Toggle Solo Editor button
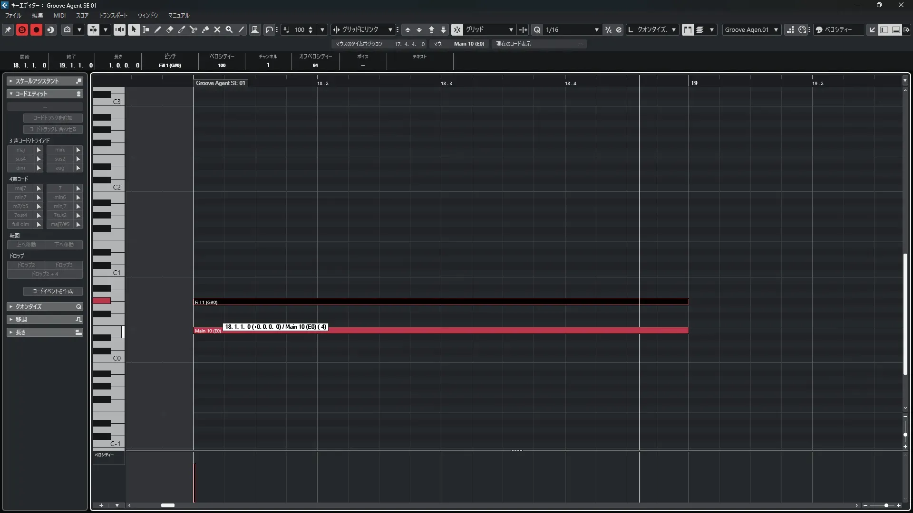Screen dimensions: 913x513 (x=22, y=29)
